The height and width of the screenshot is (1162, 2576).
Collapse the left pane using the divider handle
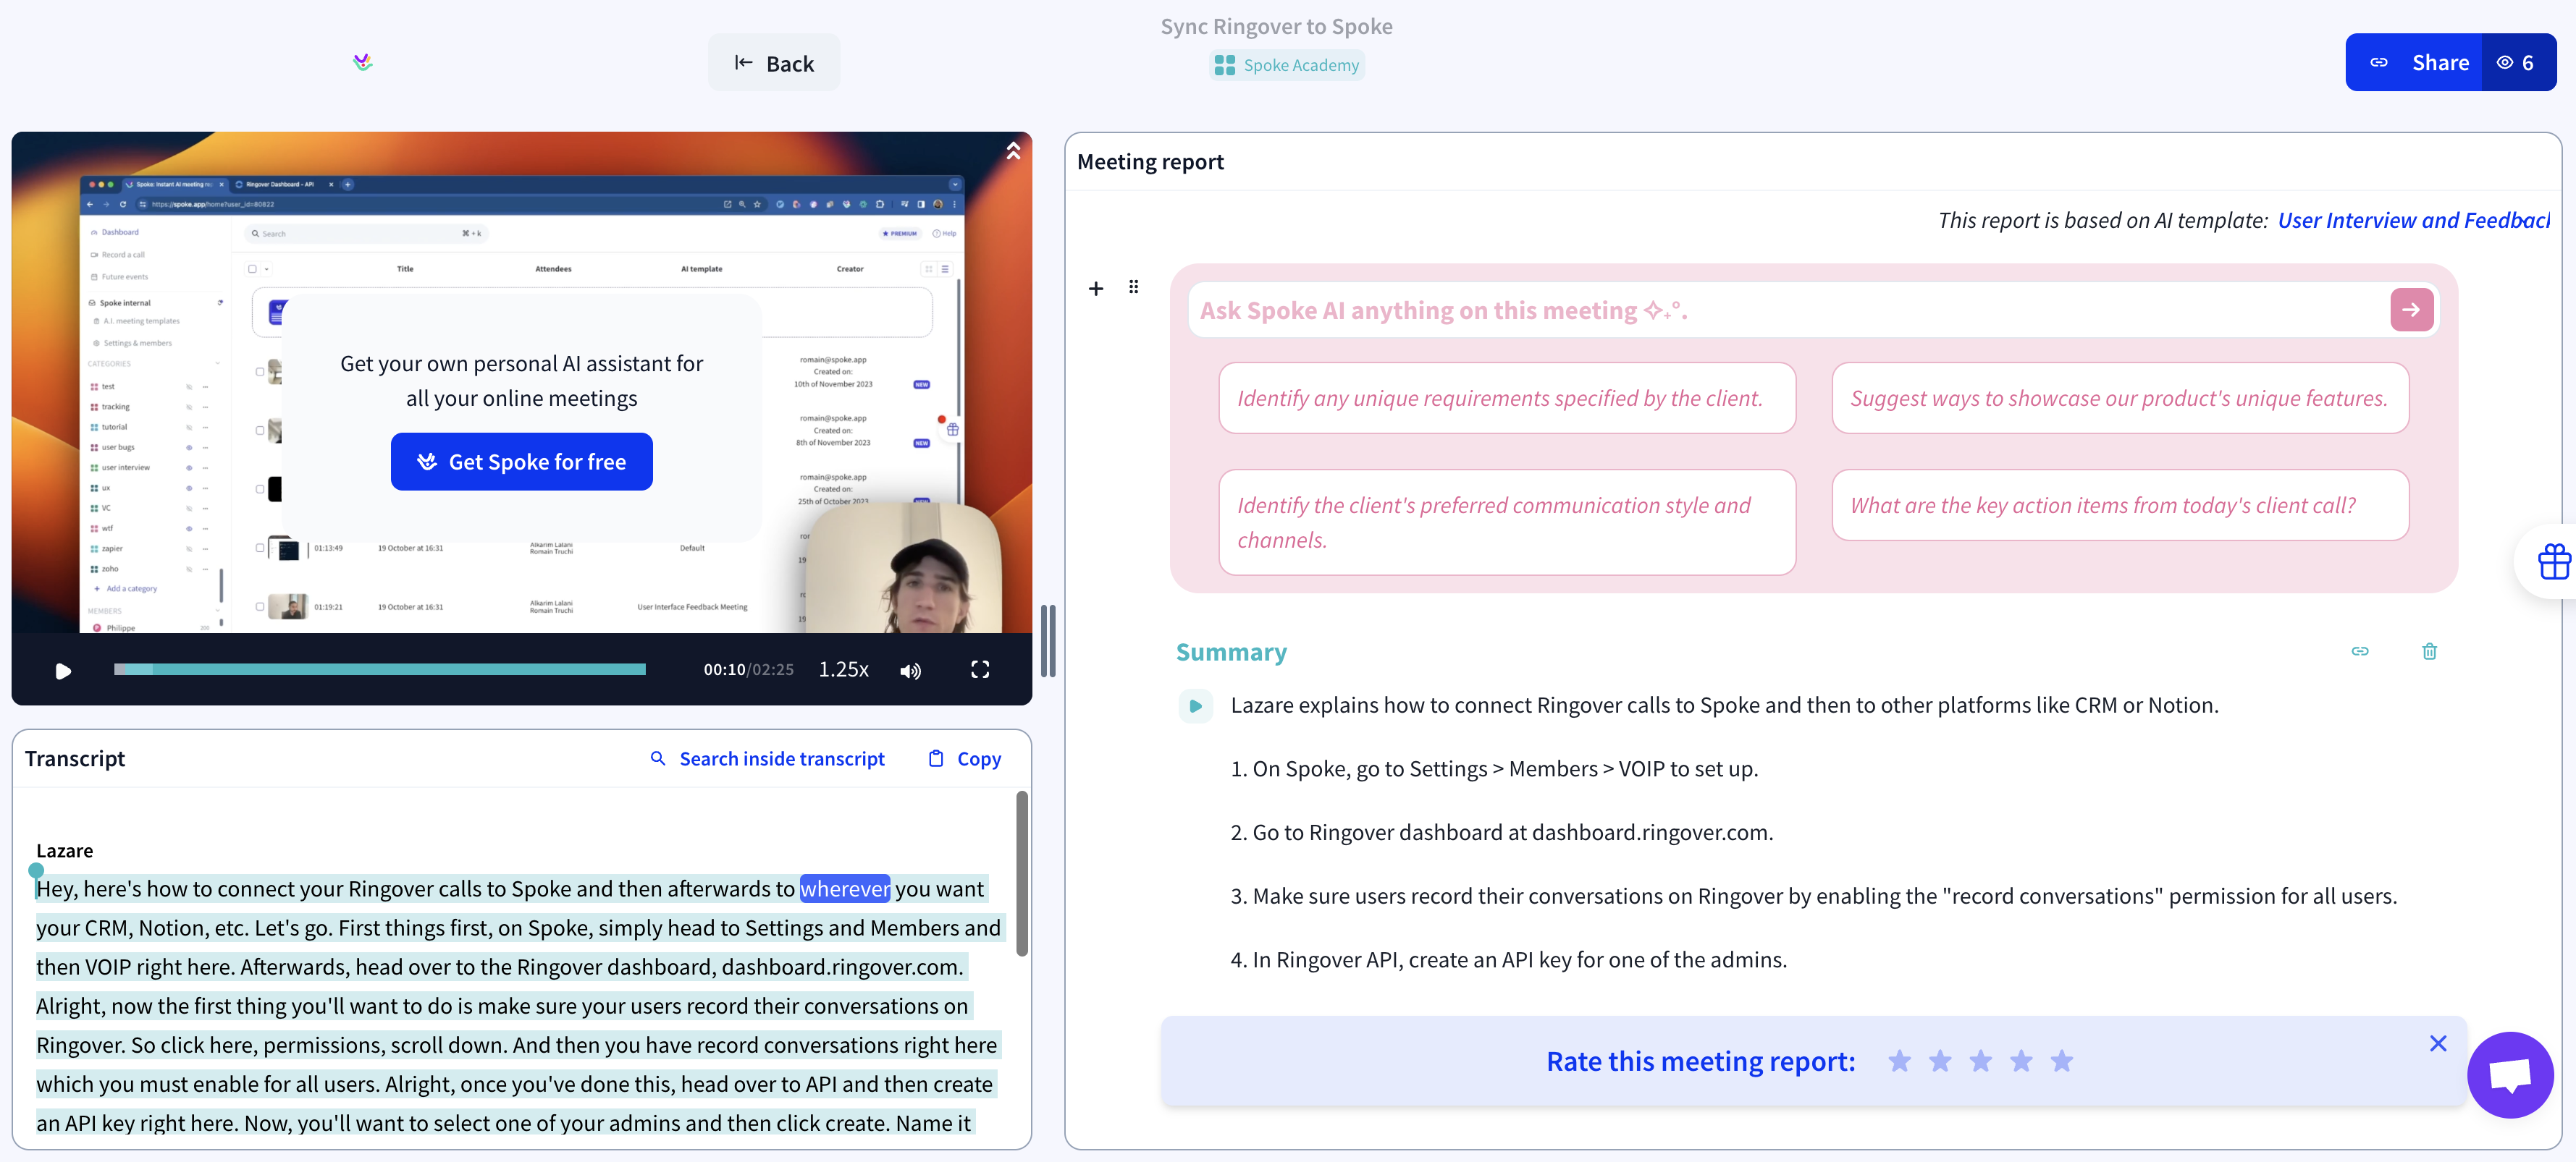[1049, 640]
